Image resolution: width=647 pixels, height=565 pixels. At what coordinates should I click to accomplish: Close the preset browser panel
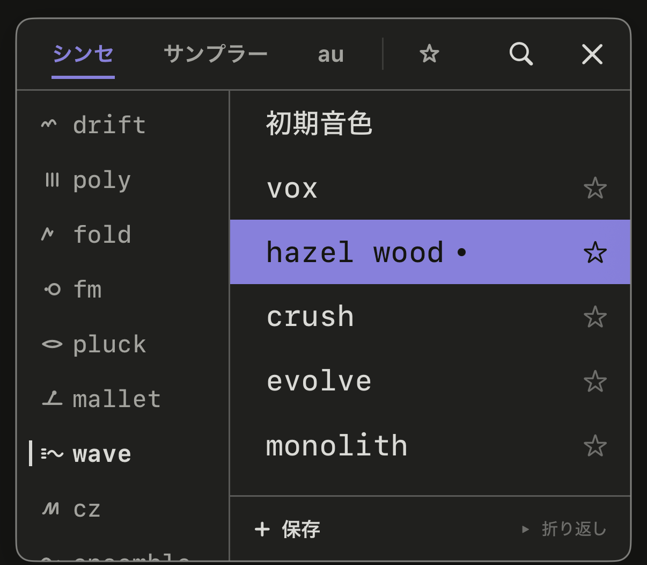592,54
